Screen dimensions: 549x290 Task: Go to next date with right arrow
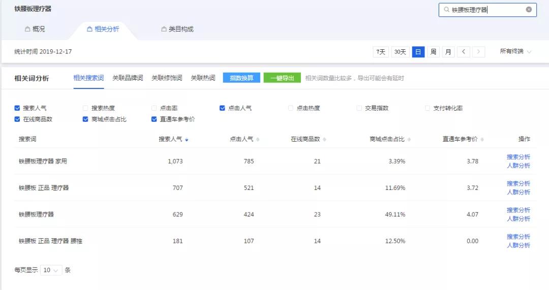tap(478, 52)
